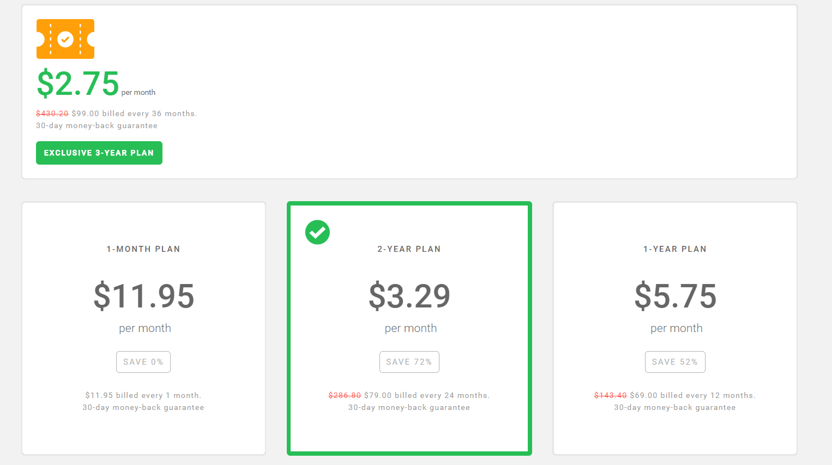Click the $2.75 per month price
This screenshot has height=465, width=832.
(96, 83)
